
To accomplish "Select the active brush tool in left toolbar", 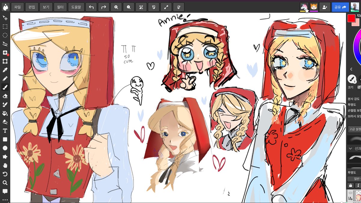I will coord(5,87).
